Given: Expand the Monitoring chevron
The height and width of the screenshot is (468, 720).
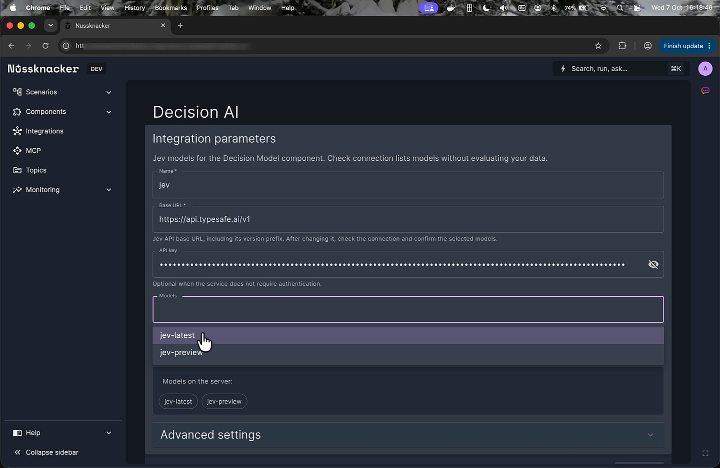Looking at the screenshot, I should point(109,190).
